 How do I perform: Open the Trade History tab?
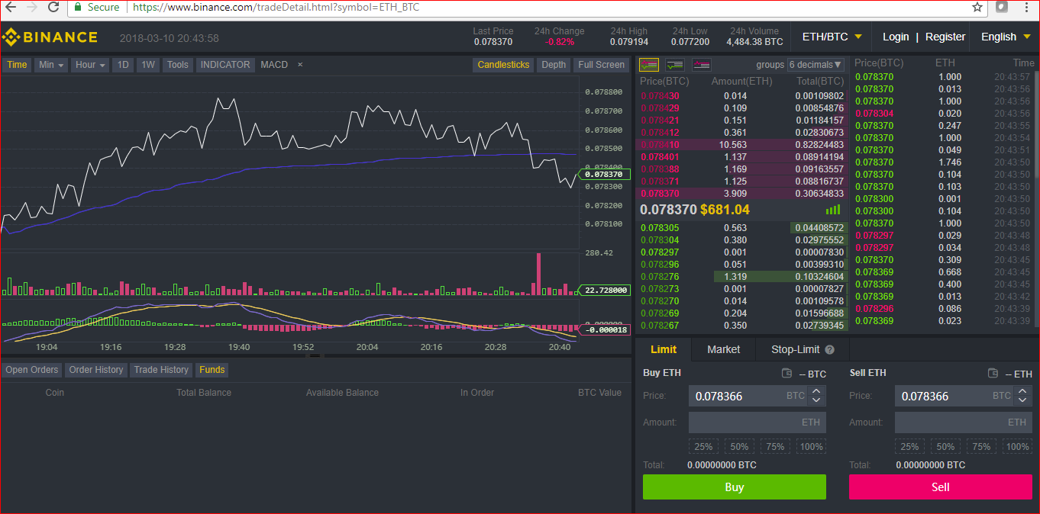coord(161,370)
